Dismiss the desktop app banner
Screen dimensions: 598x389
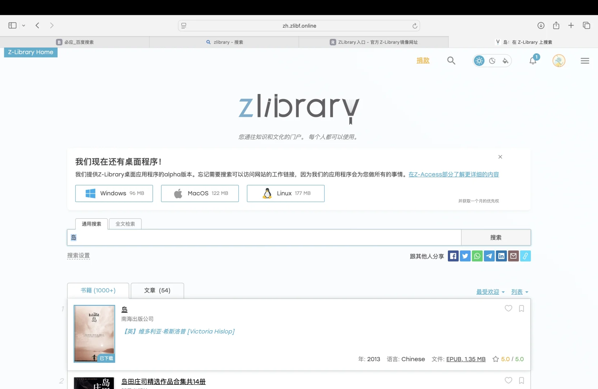(x=500, y=157)
